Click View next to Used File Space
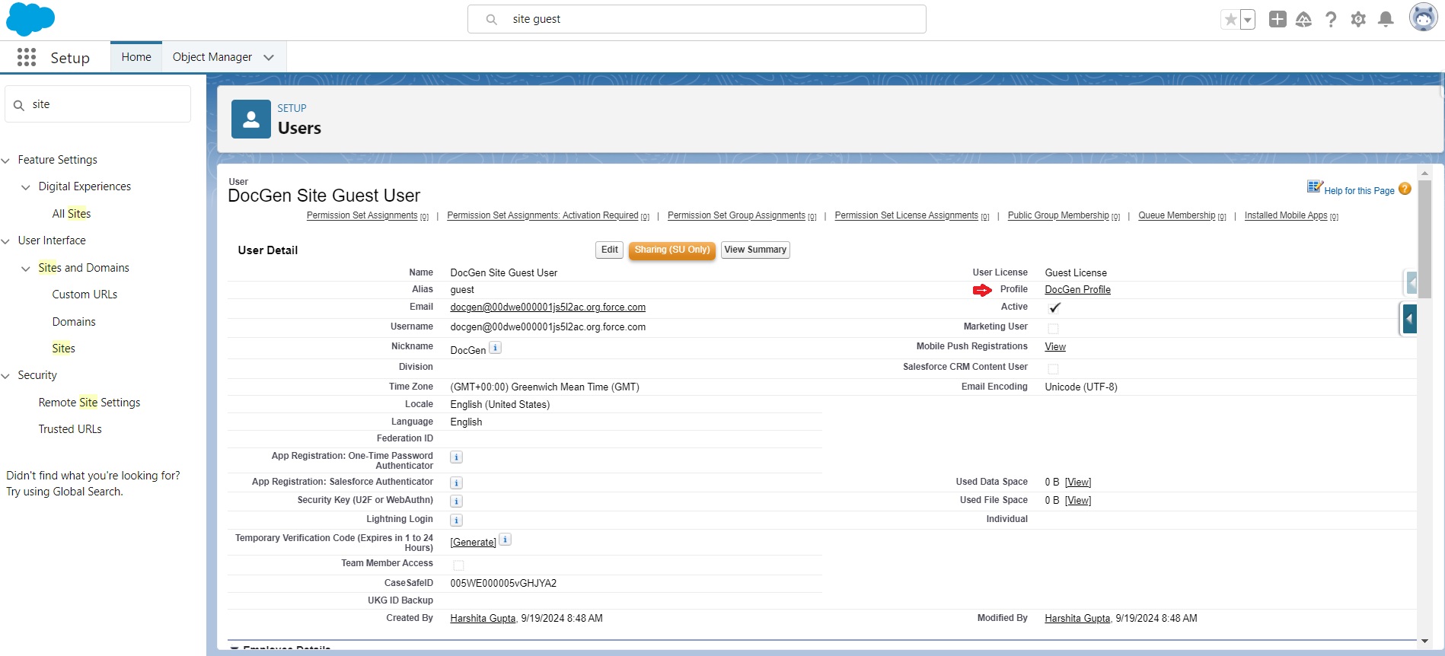Viewport: 1445px width, 656px height. pyautogui.click(x=1078, y=501)
